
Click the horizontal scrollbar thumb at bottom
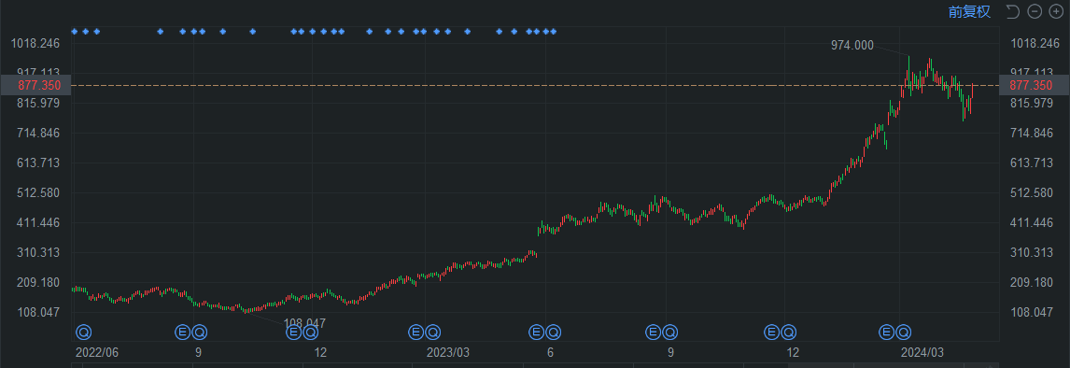894,365
